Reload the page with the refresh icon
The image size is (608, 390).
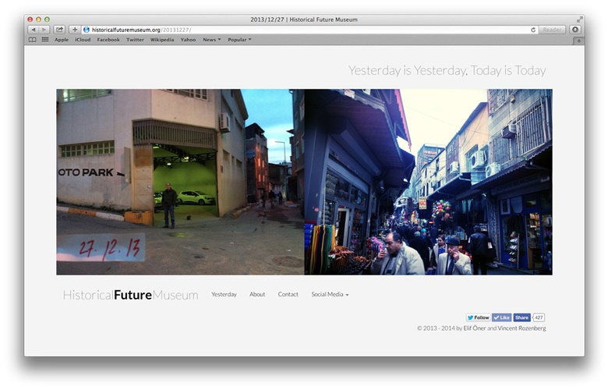(x=533, y=30)
